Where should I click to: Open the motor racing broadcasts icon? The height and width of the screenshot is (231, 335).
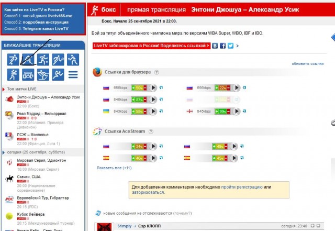[28, 75]
